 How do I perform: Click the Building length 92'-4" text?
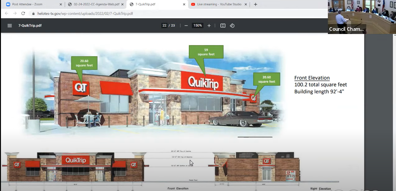coord(319,92)
